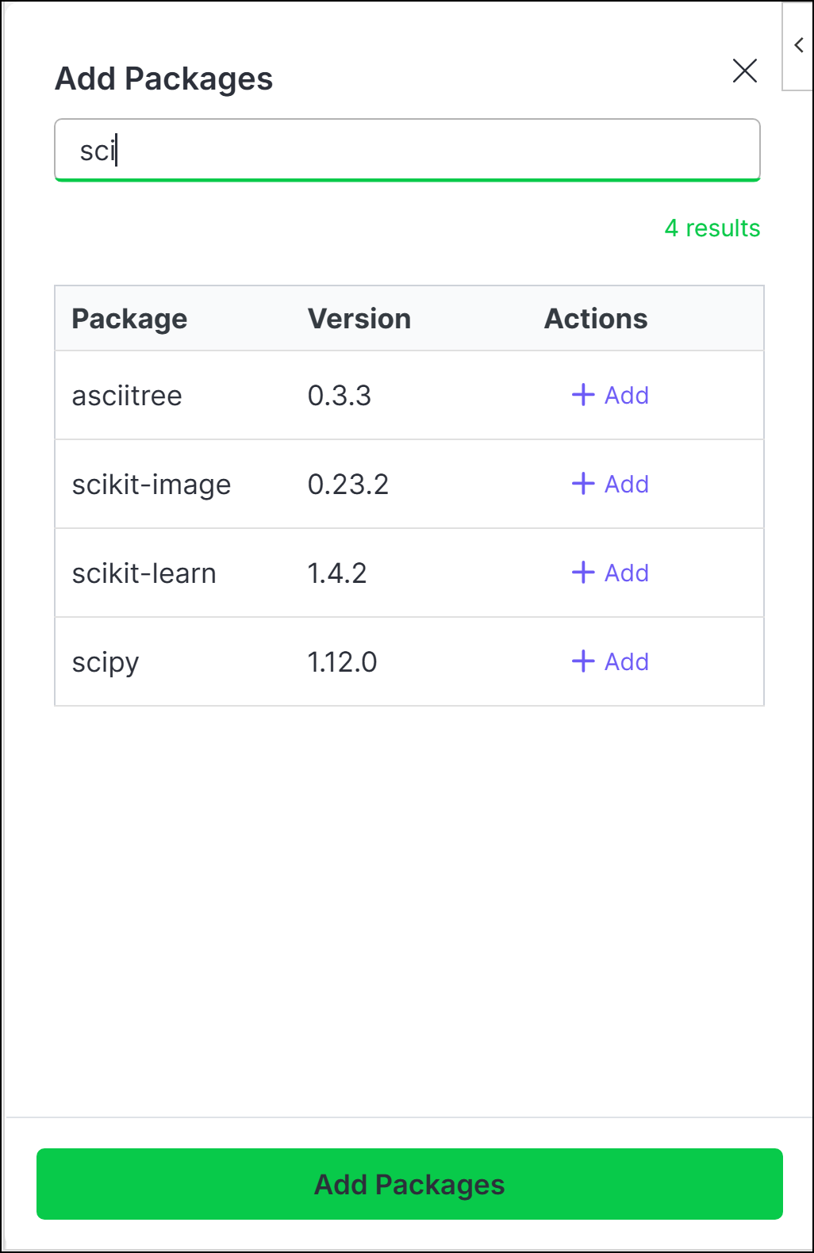Viewport: 814px width, 1253px height.
Task: Collapse the side panel with the chevron arrow
Action: point(798,46)
